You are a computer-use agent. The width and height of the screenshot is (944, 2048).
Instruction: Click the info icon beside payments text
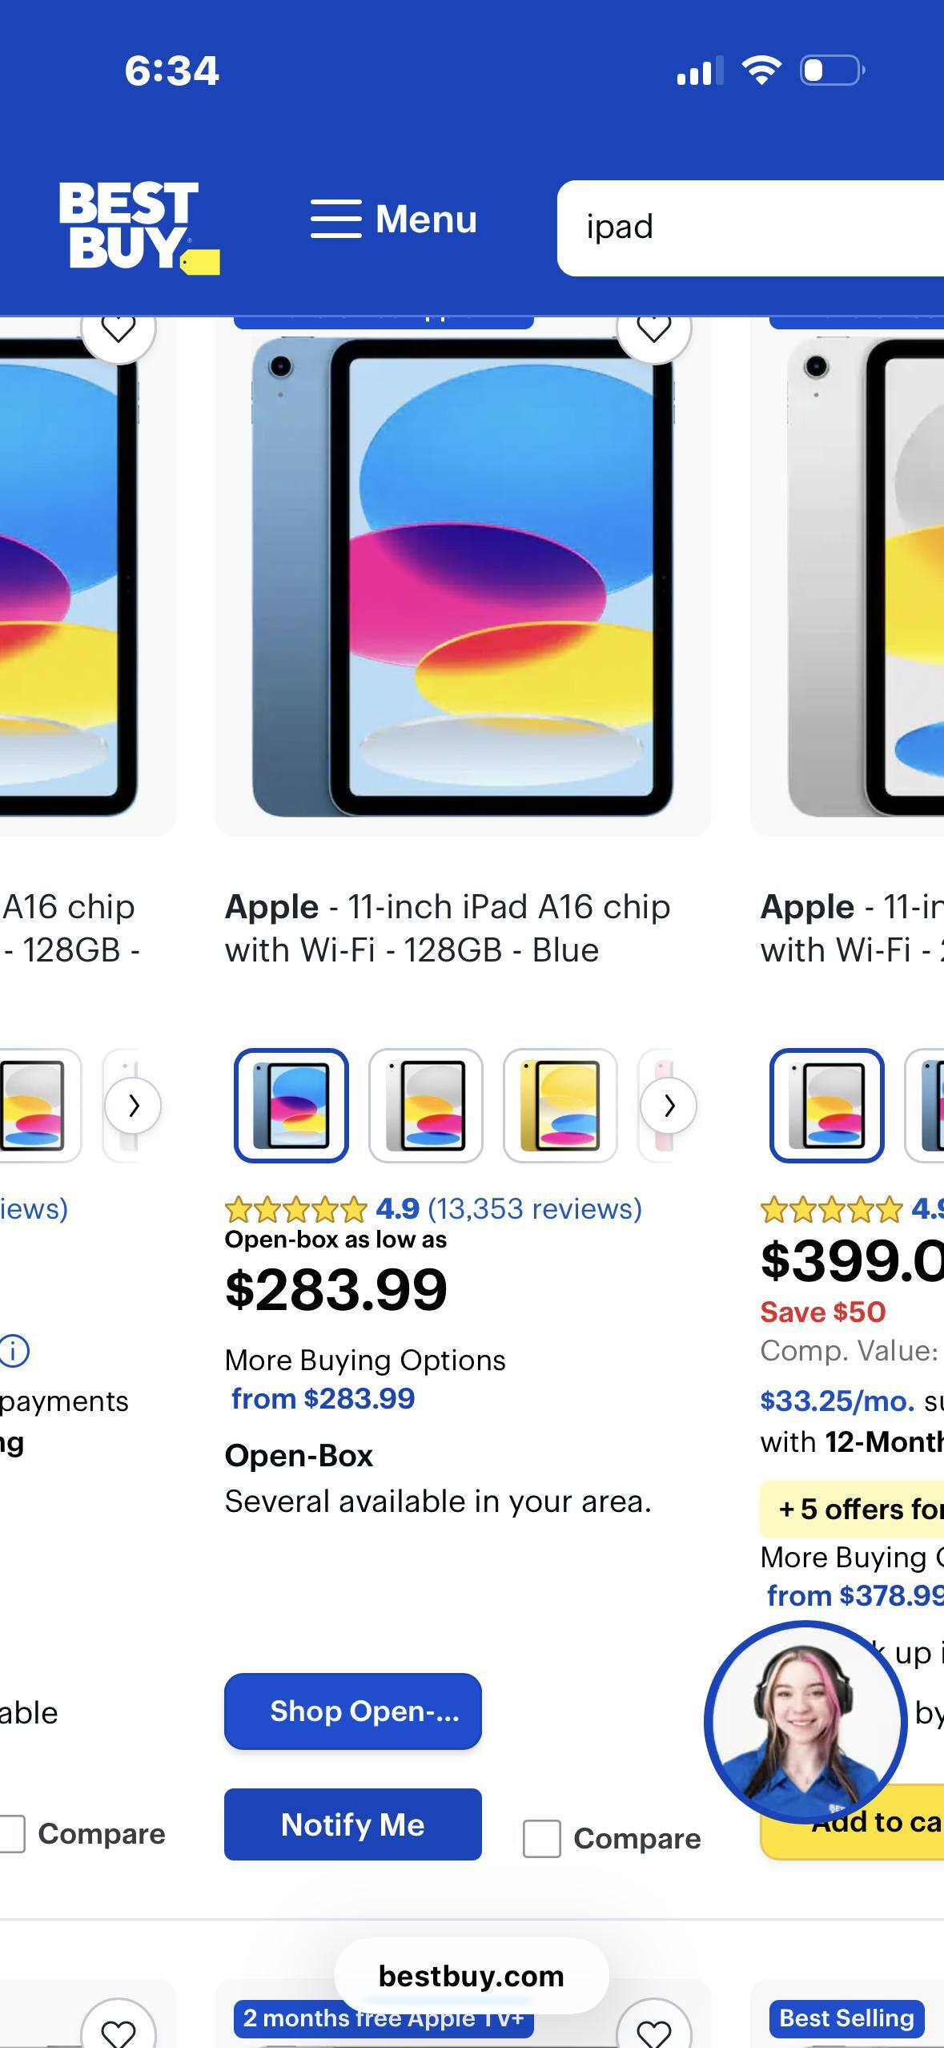(14, 1351)
